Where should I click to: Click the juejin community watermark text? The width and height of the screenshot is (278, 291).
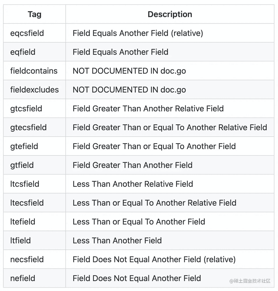tap(250, 281)
